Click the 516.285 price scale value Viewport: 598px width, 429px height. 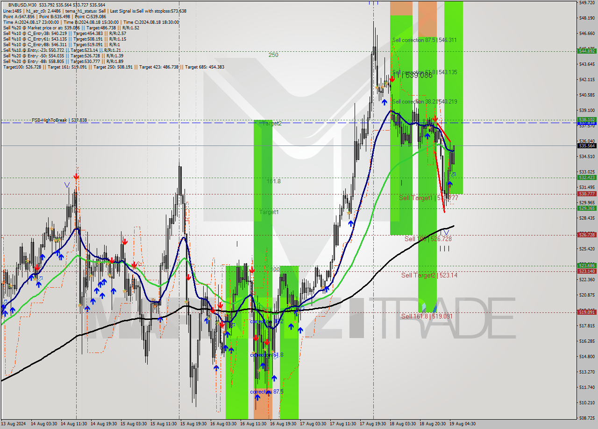[x=587, y=341]
